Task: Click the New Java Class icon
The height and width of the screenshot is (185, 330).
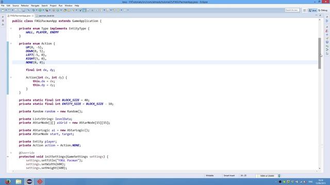Action: pos(58,10)
